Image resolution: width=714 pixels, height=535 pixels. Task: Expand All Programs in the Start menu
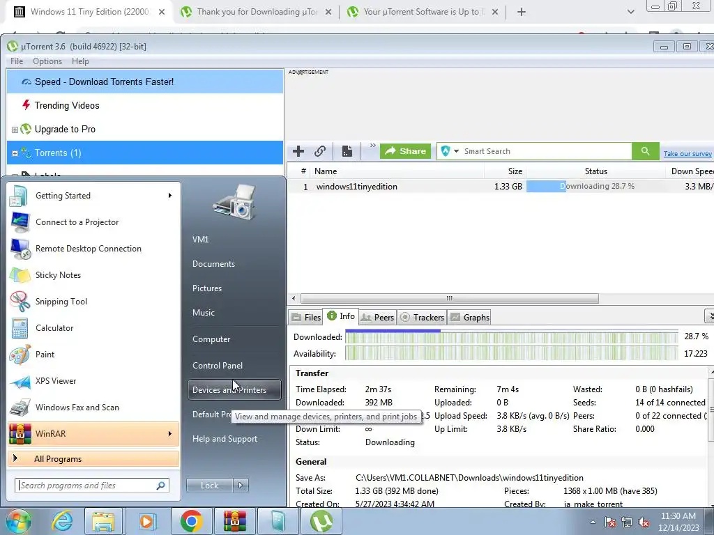pos(93,458)
